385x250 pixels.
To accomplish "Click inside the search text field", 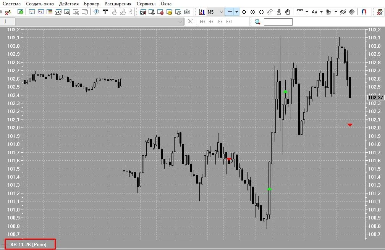I will coord(278,22).
